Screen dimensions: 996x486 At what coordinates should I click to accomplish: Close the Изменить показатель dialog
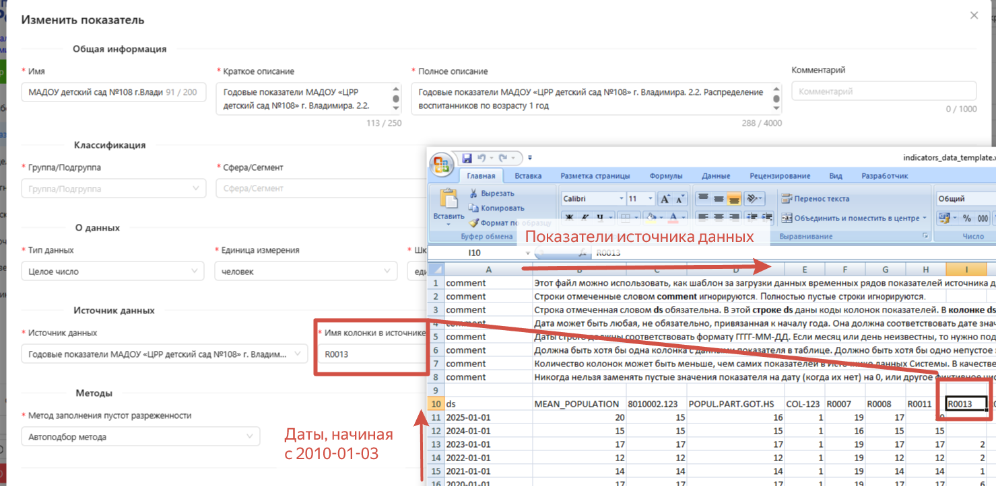tap(974, 15)
